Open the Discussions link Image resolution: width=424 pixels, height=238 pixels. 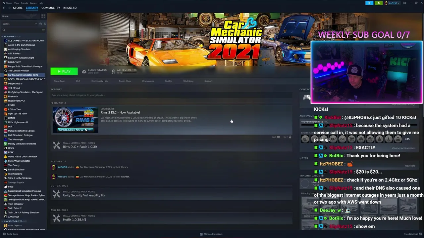148,81
